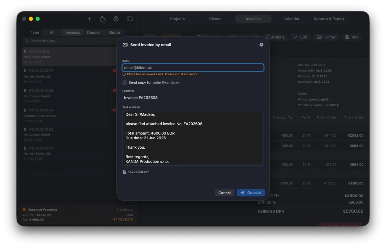Viewport: 386px width, 248px height.
Task: Open the Reports & Export tab
Action: point(329,19)
